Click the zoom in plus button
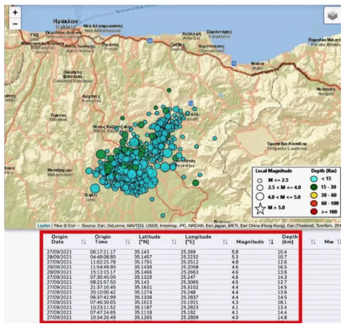Screen dimensions: 348x335 15,12
